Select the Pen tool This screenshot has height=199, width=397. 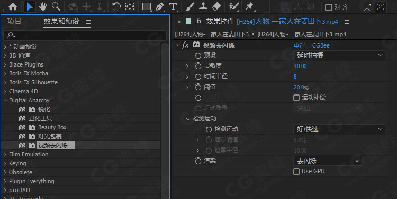click(160, 6)
